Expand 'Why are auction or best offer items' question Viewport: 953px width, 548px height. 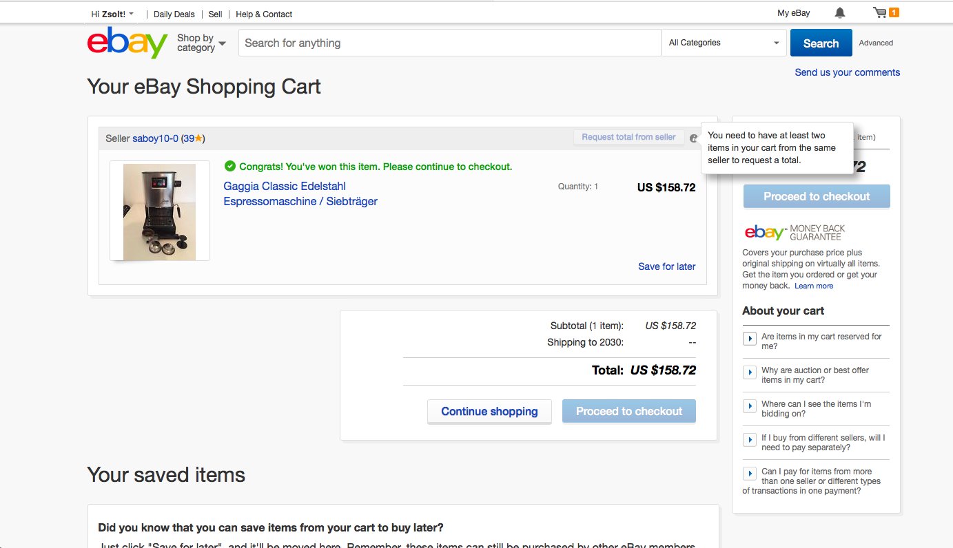click(750, 372)
